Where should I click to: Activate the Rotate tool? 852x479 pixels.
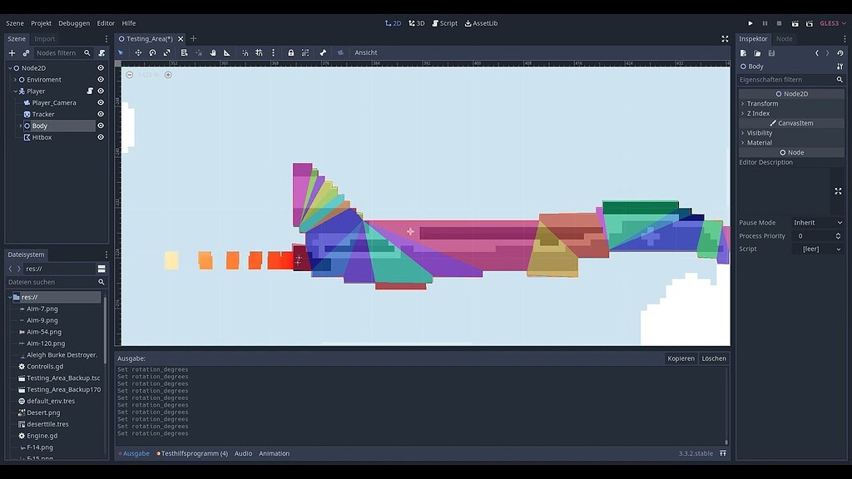coord(152,52)
